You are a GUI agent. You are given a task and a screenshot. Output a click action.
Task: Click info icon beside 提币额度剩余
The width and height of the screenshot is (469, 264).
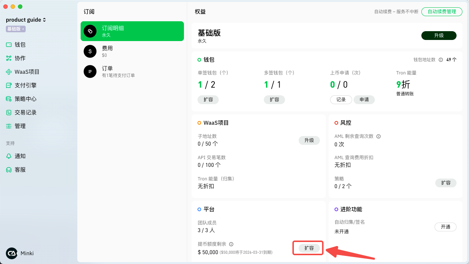pyautogui.click(x=231, y=244)
